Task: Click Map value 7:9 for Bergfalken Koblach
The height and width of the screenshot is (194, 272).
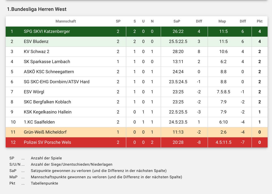Action: (224, 102)
